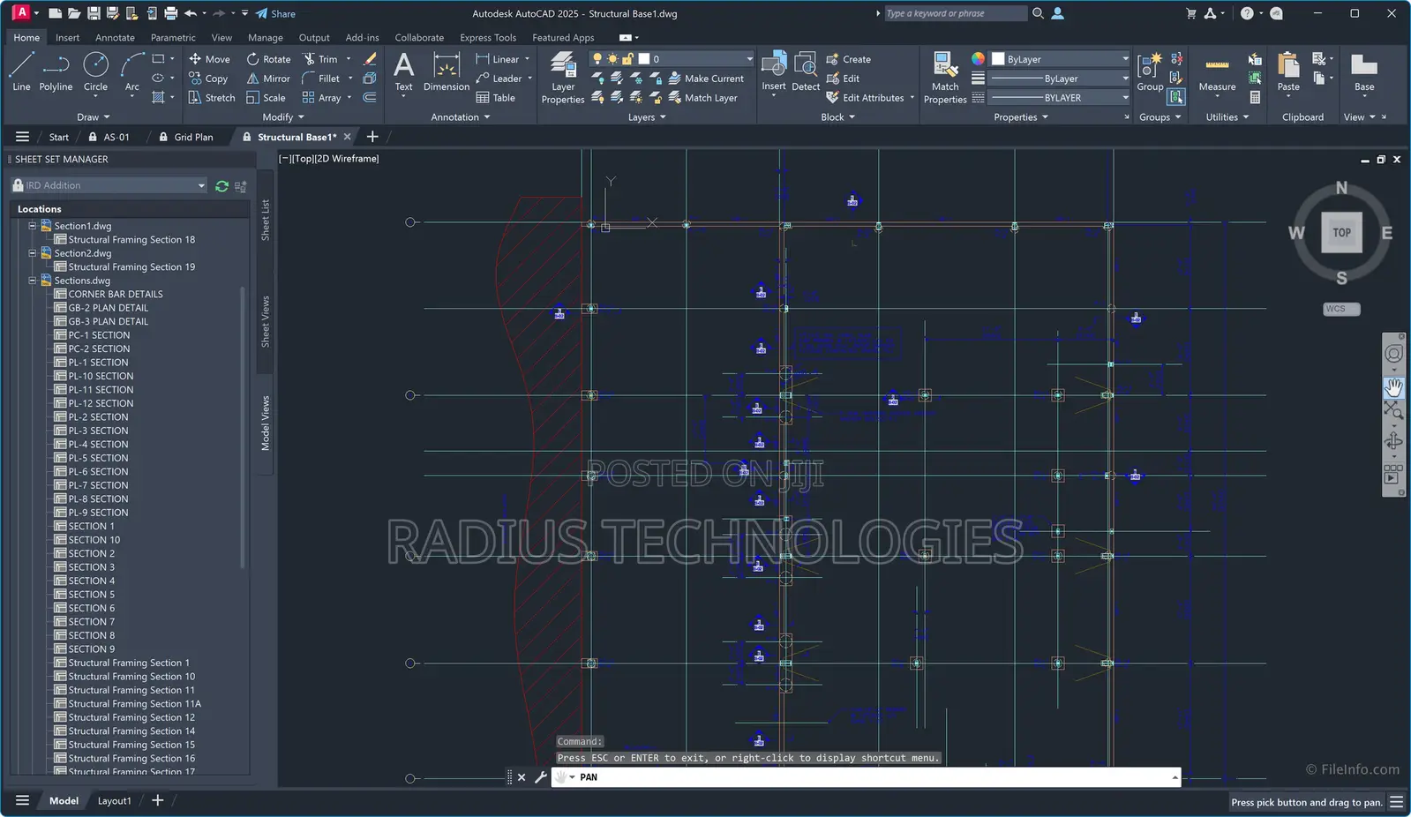
Task: Open the Annotate ribbon tab
Action: [115, 38]
